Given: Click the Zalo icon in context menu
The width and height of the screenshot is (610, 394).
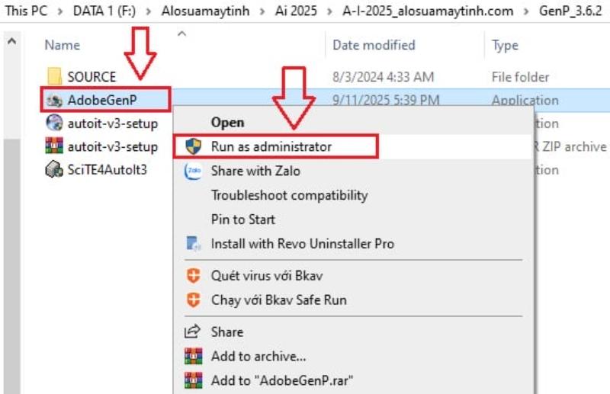Looking at the screenshot, I should coord(194,171).
